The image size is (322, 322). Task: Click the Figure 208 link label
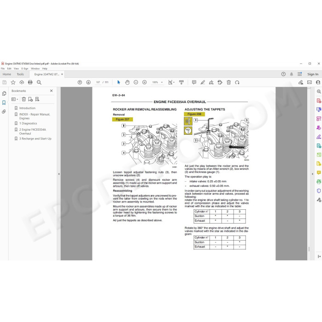[x=194, y=114]
